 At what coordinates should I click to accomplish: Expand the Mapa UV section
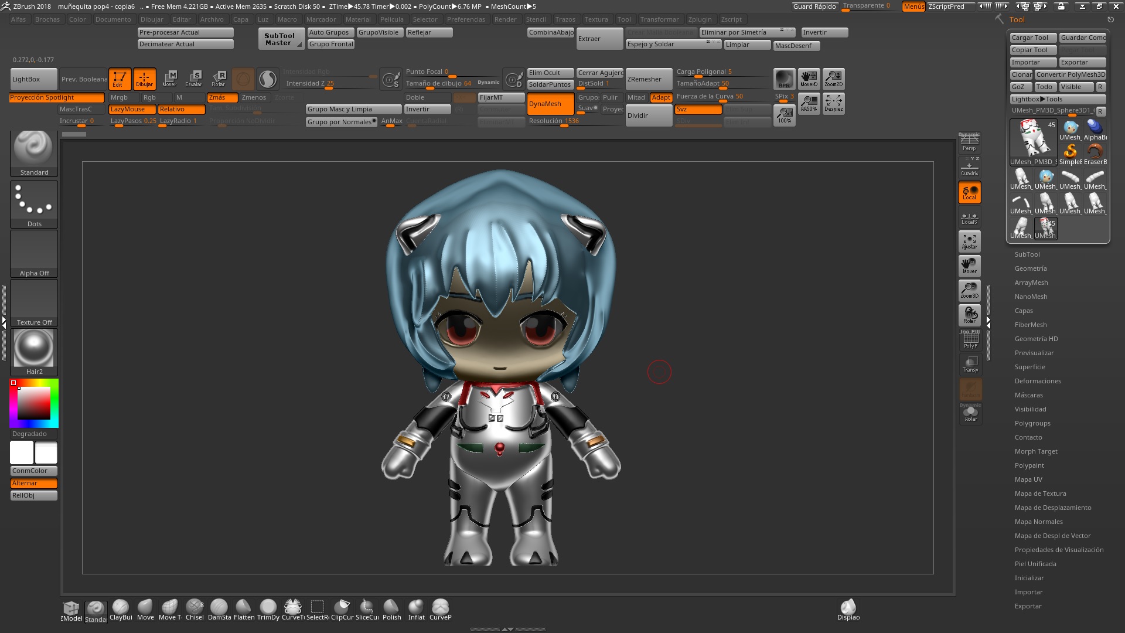1028,479
